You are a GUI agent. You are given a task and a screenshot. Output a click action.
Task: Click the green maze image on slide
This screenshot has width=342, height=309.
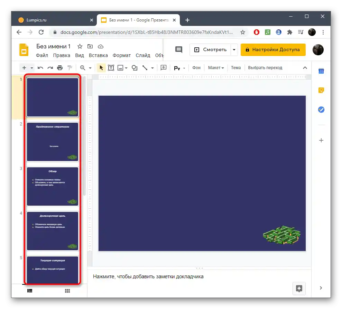point(282,235)
